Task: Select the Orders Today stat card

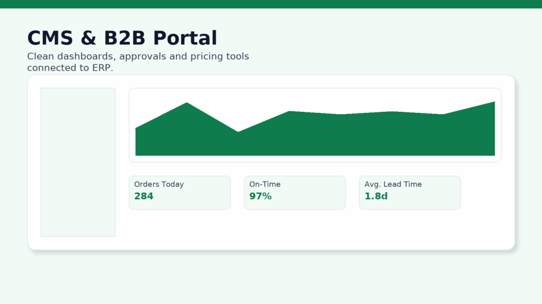Action: click(179, 192)
